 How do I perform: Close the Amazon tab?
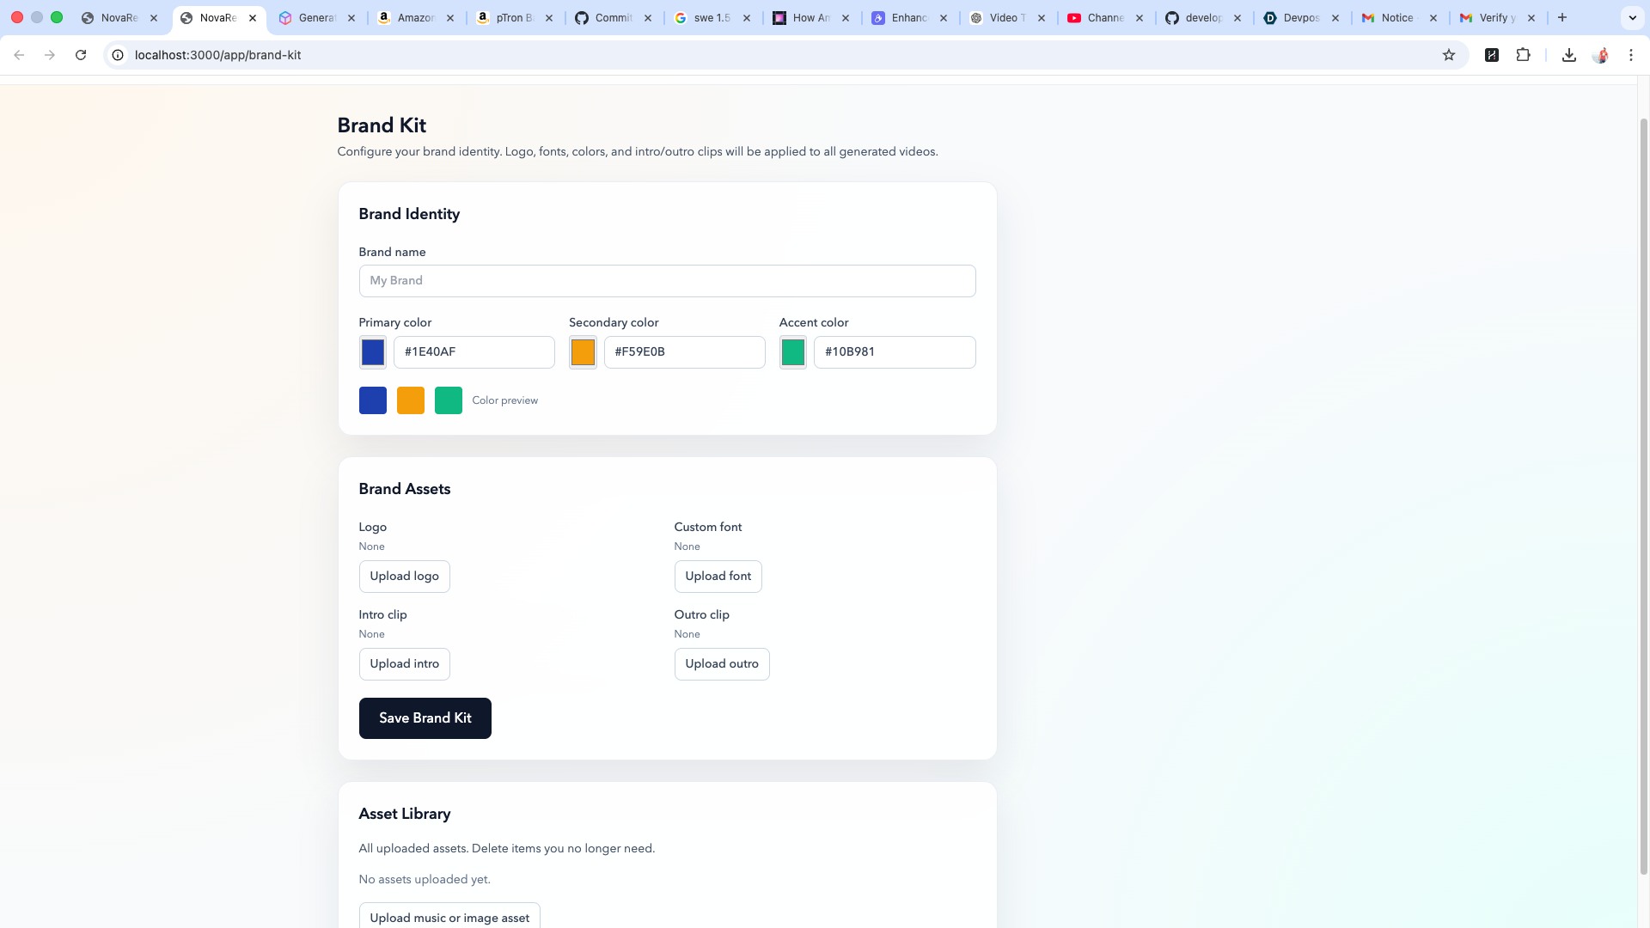pos(450,18)
